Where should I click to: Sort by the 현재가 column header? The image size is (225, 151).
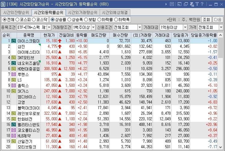tap(49, 35)
